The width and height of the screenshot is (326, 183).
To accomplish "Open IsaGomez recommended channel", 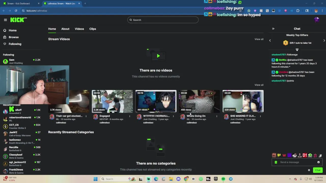I will coord(22,141).
